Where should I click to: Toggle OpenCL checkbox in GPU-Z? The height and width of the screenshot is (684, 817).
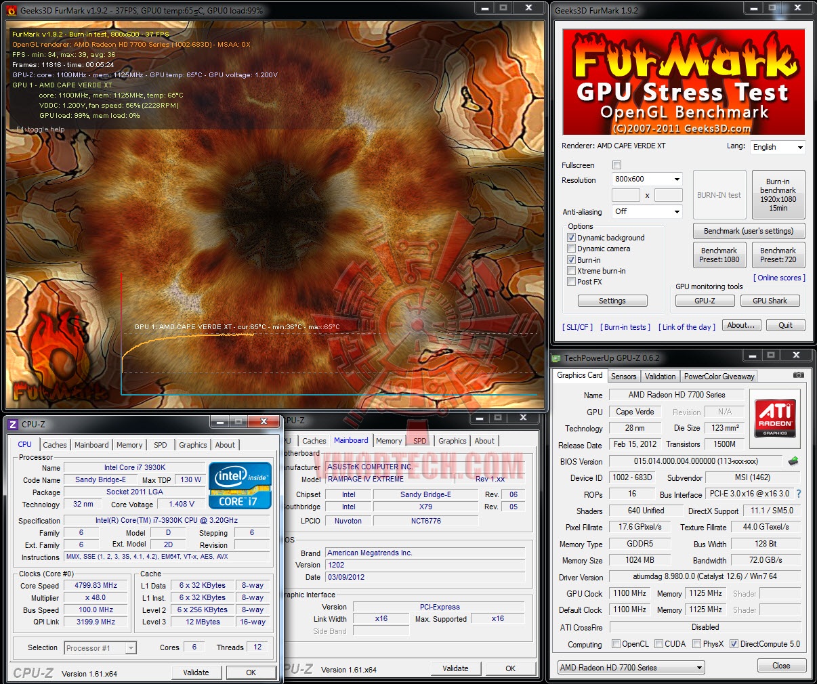pyautogui.click(x=616, y=644)
